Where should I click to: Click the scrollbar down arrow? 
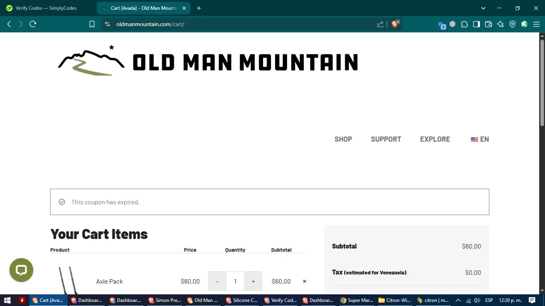542,291
